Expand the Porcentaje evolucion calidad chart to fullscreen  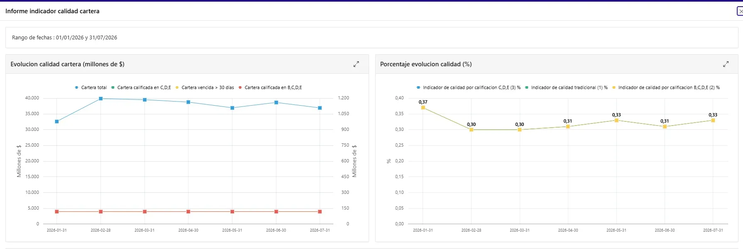pyautogui.click(x=726, y=64)
